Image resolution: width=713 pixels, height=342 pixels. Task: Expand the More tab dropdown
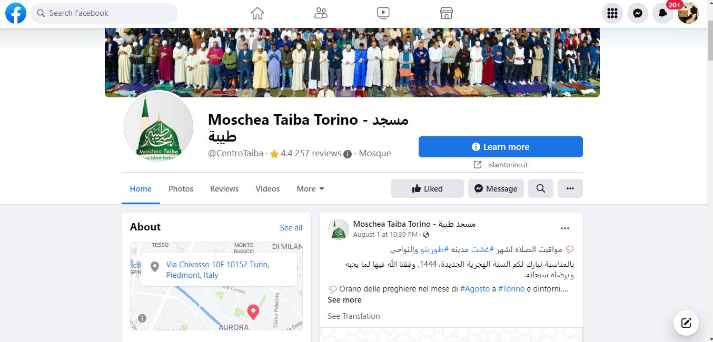(310, 188)
